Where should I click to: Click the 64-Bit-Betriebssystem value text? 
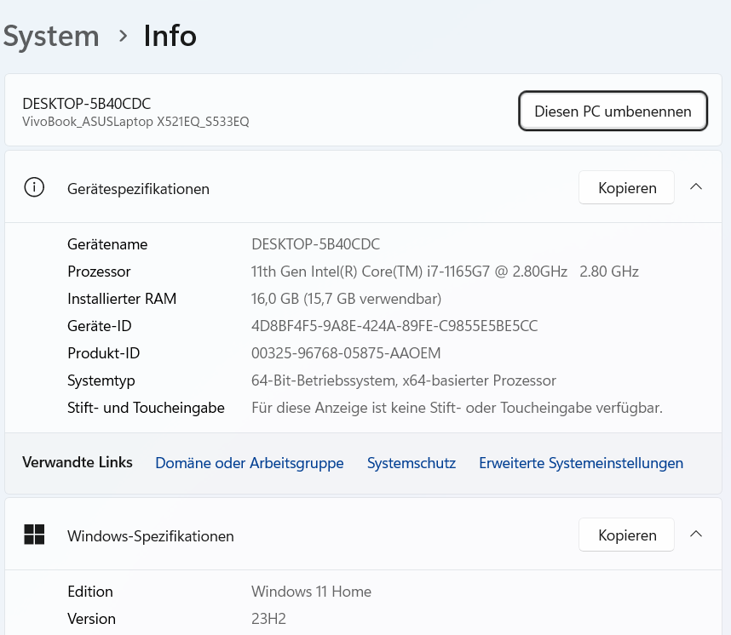pyautogui.click(x=404, y=380)
